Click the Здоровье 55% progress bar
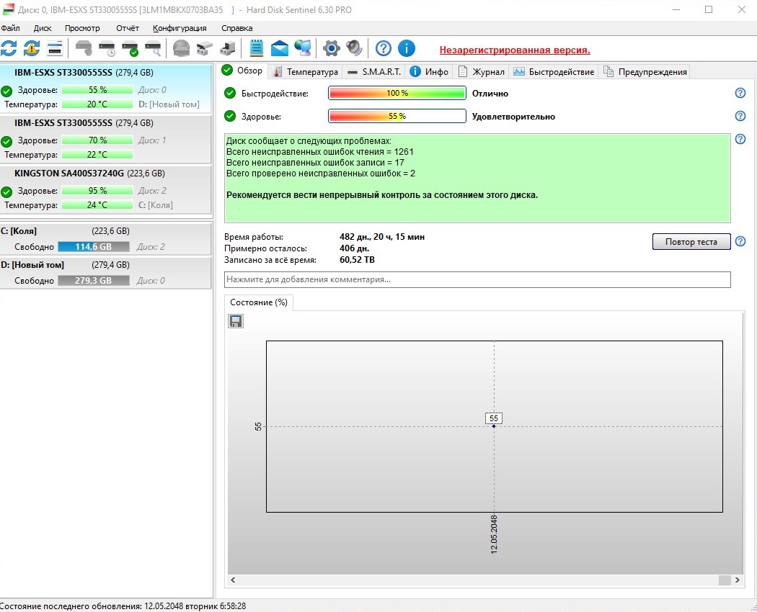Image resolution: width=757 pixels, height=612 pixels. (x=397, y=116)
